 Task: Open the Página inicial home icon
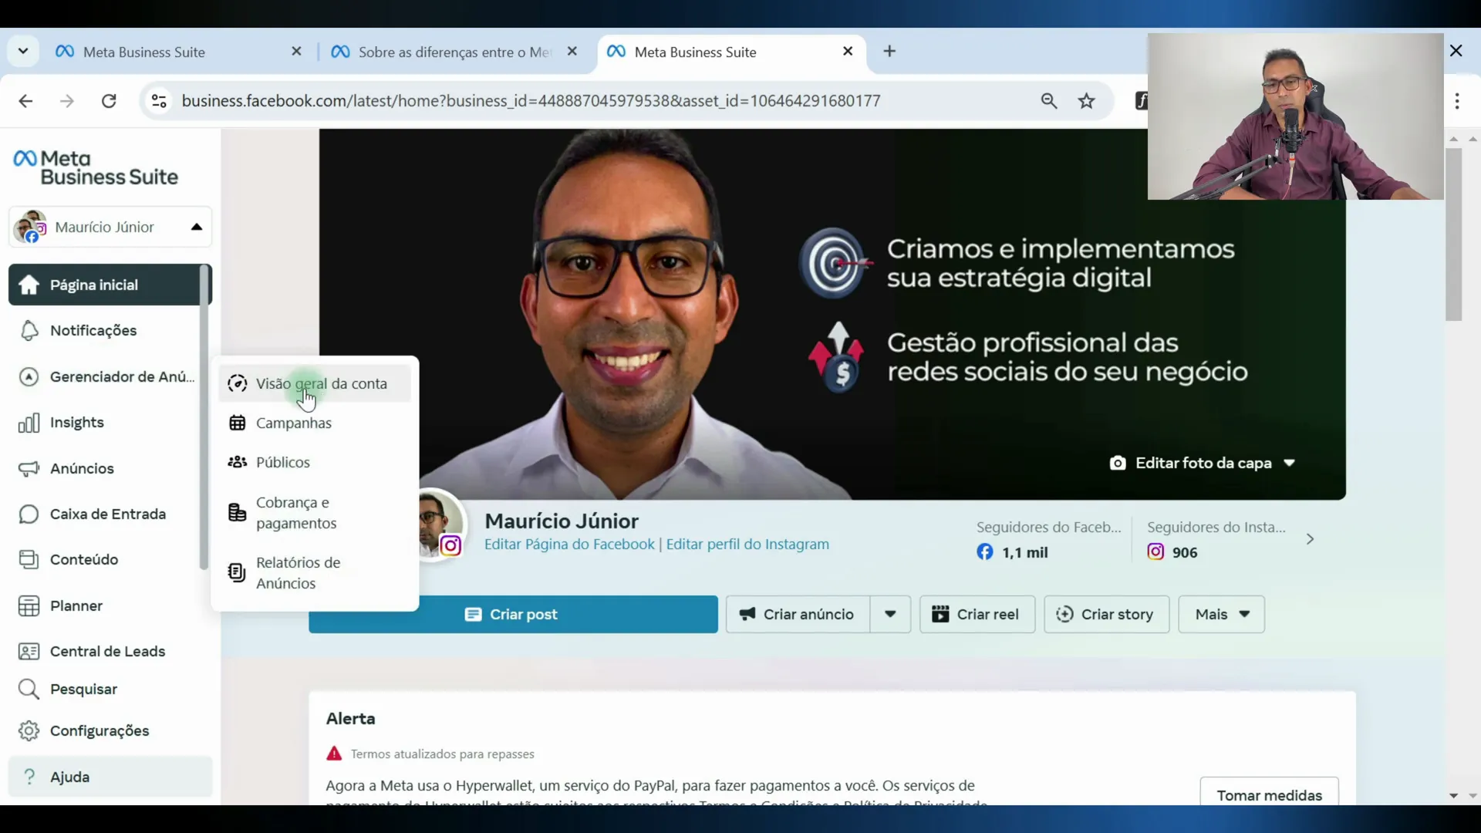(29, 285)
